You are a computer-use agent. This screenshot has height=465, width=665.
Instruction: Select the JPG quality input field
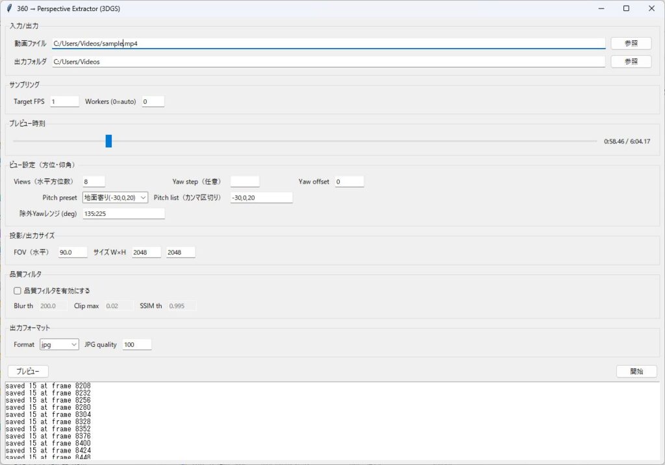coord(136,344)
